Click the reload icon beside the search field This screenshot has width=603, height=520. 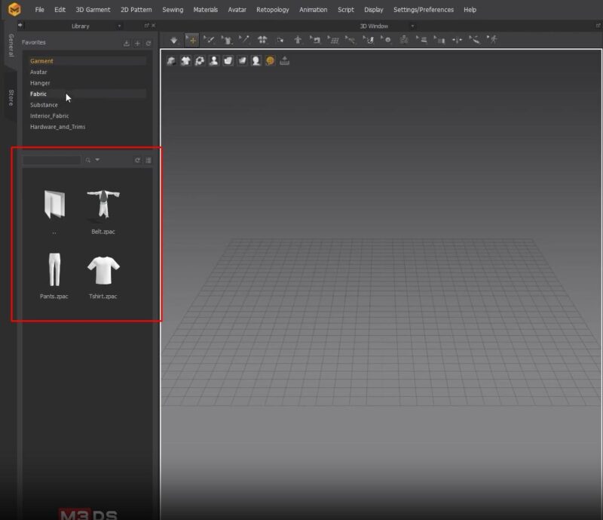[137, 160]
